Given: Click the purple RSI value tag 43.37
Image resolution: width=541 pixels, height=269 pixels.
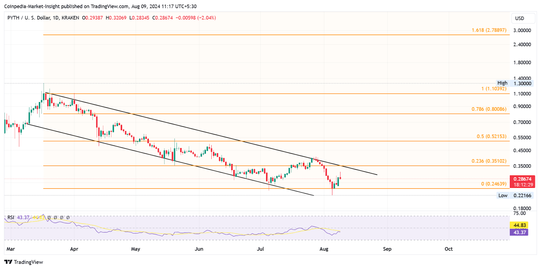Looking at the screenshot, I should click(x=519, y=232).
